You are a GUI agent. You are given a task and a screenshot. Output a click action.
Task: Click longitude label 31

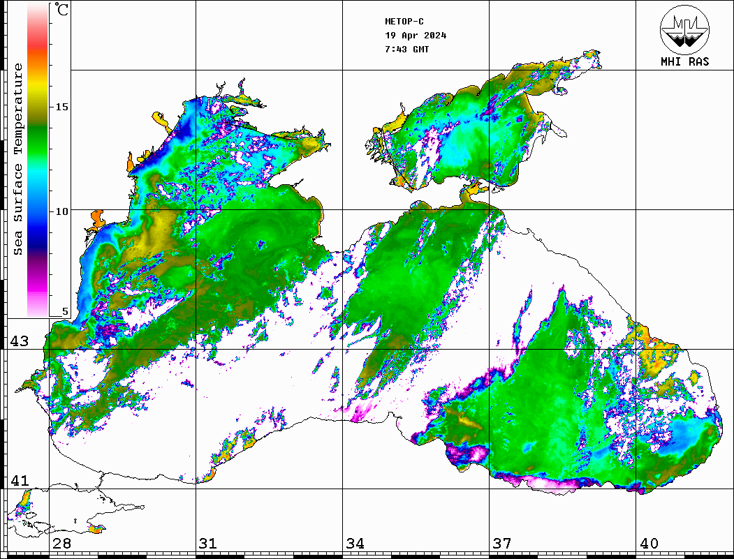[208, 543]
